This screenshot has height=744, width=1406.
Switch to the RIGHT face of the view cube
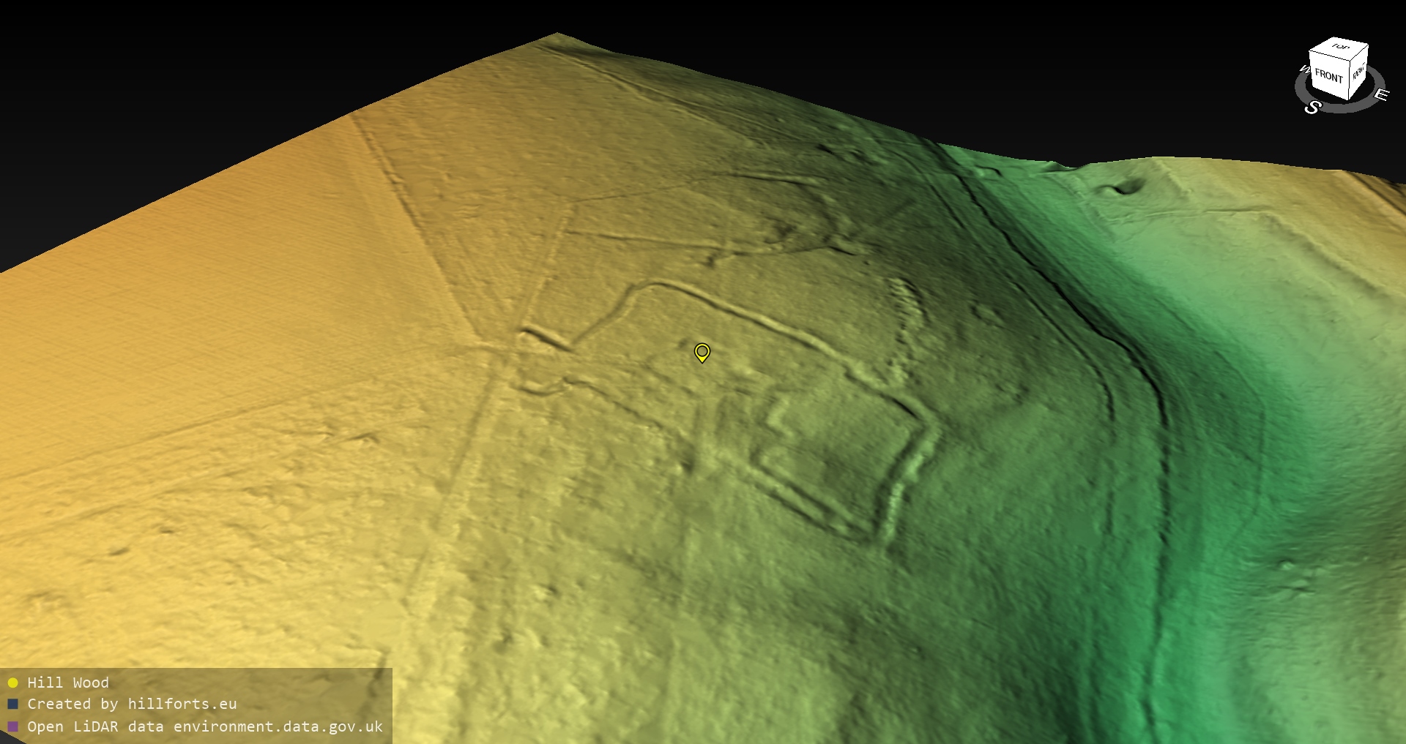point(1358,72)
